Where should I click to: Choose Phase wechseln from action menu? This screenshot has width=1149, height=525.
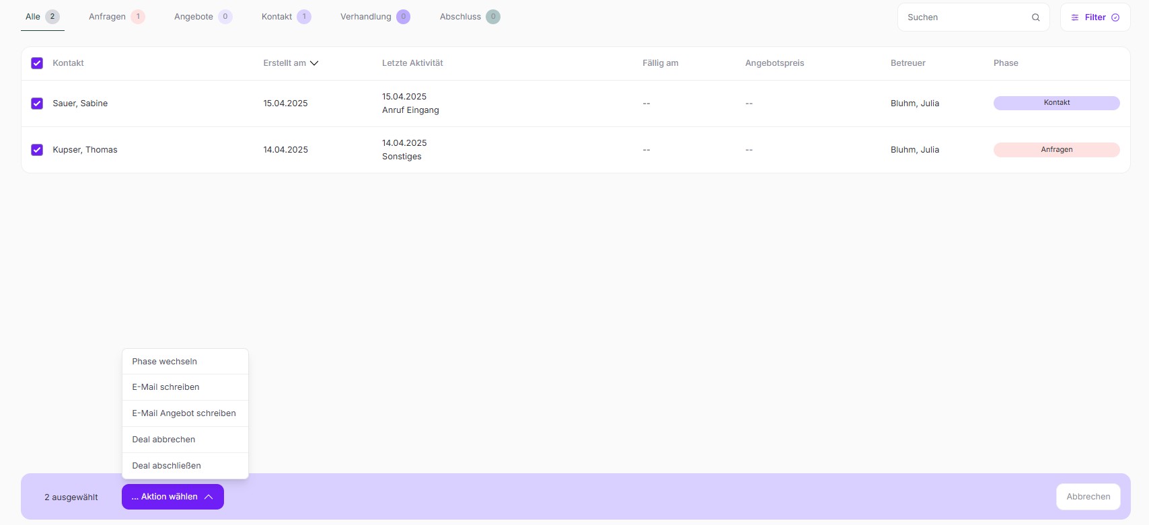click(185, 362)
